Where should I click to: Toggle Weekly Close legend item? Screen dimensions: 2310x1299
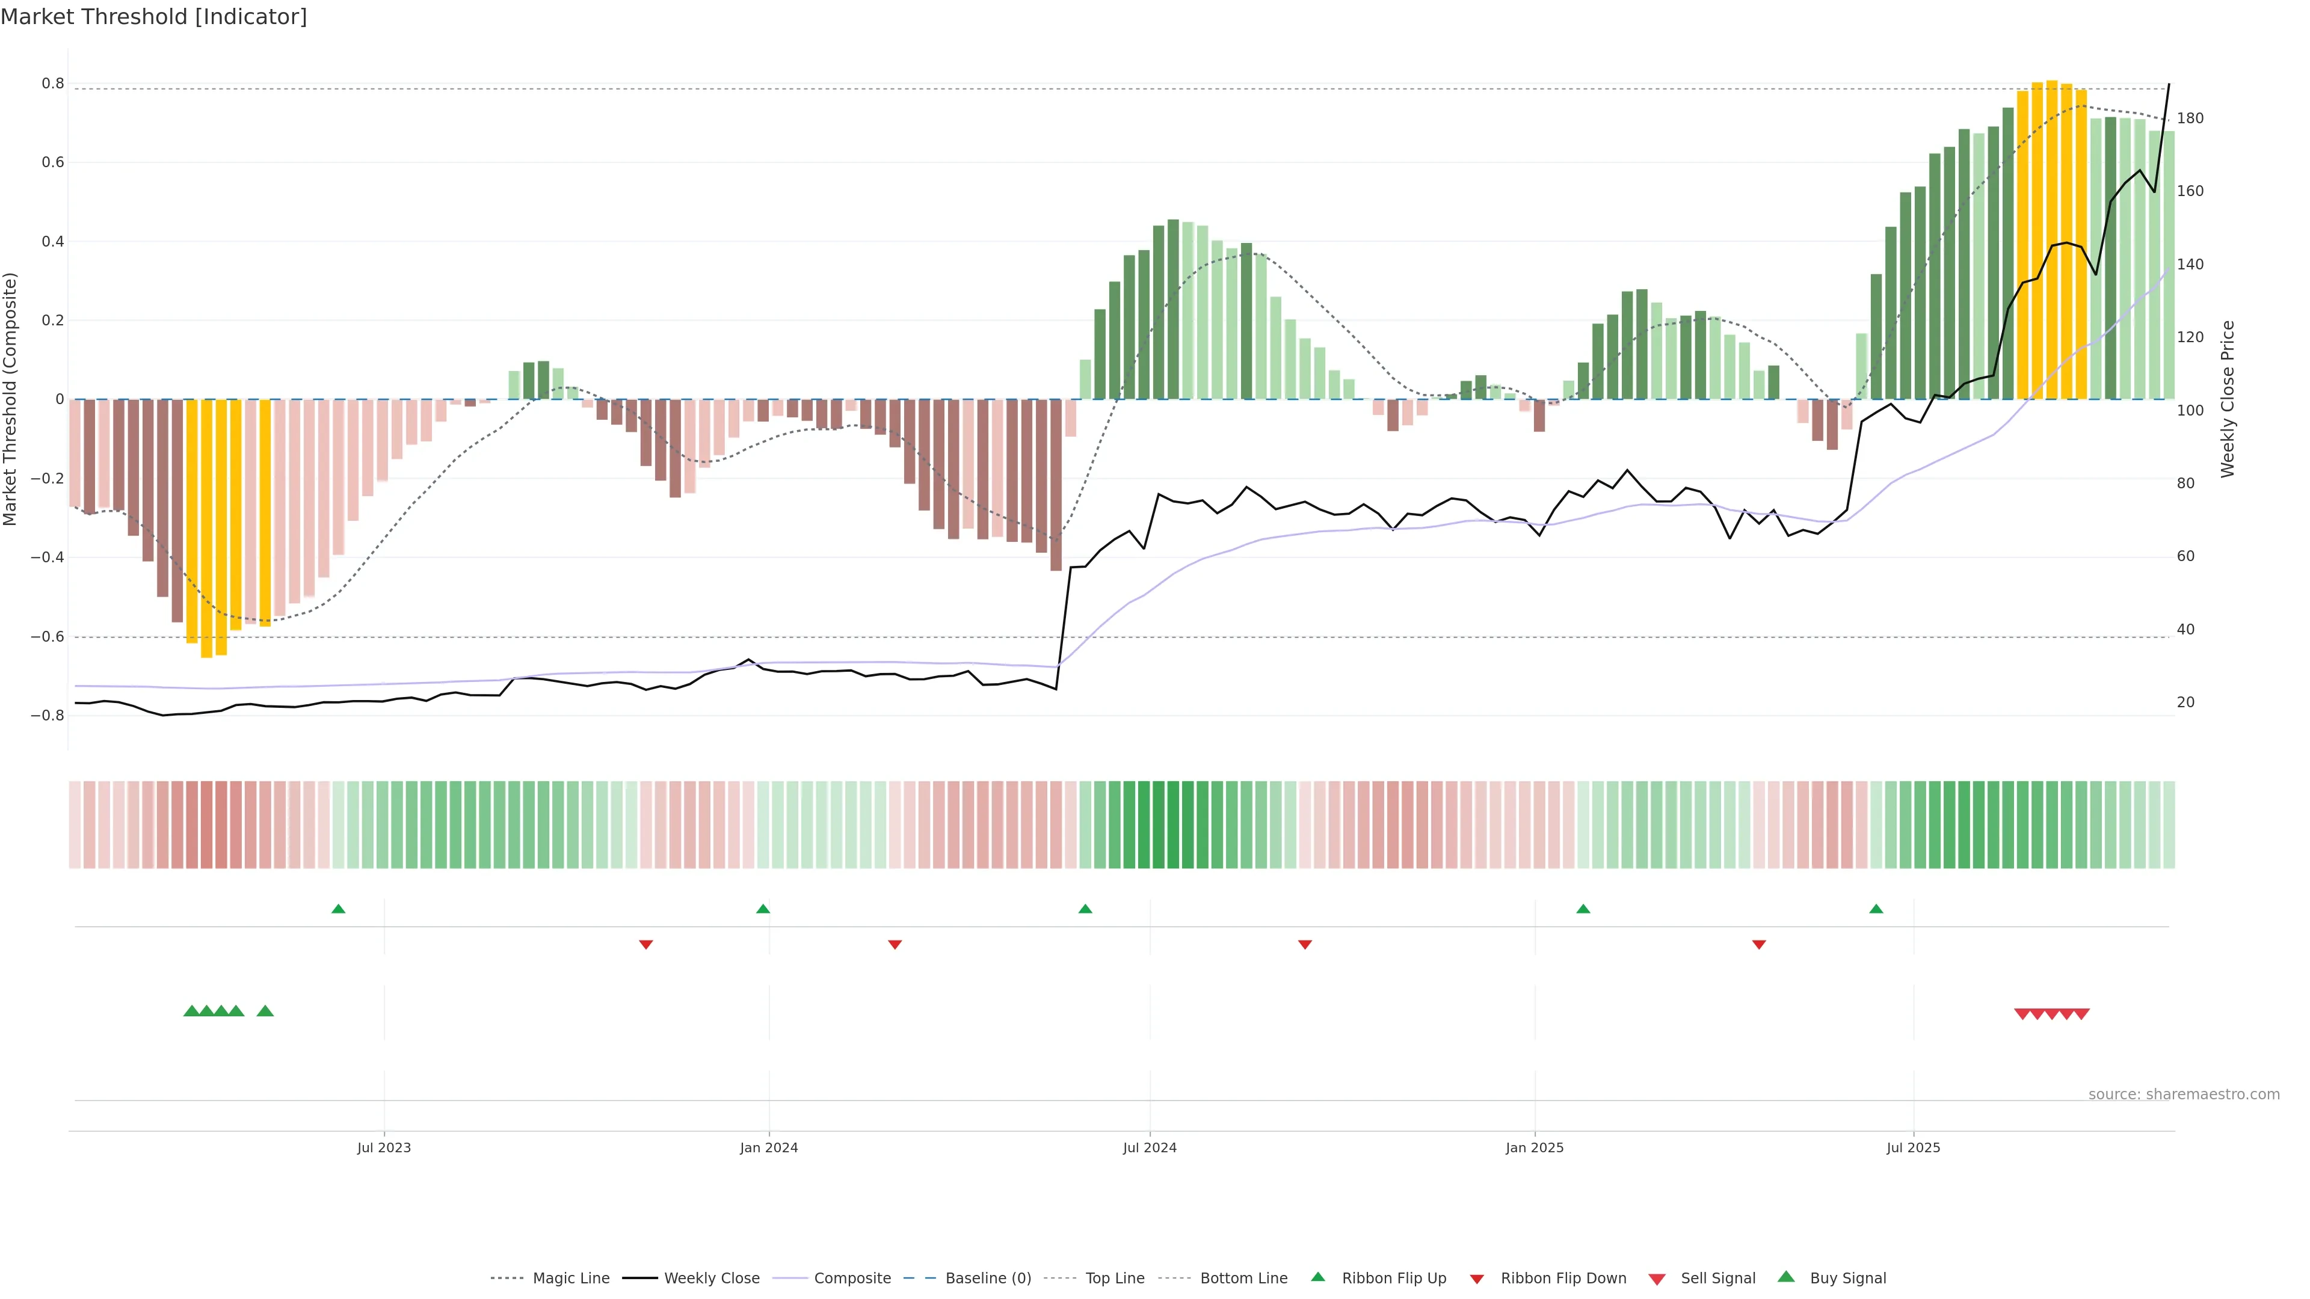click(711, 1279)
